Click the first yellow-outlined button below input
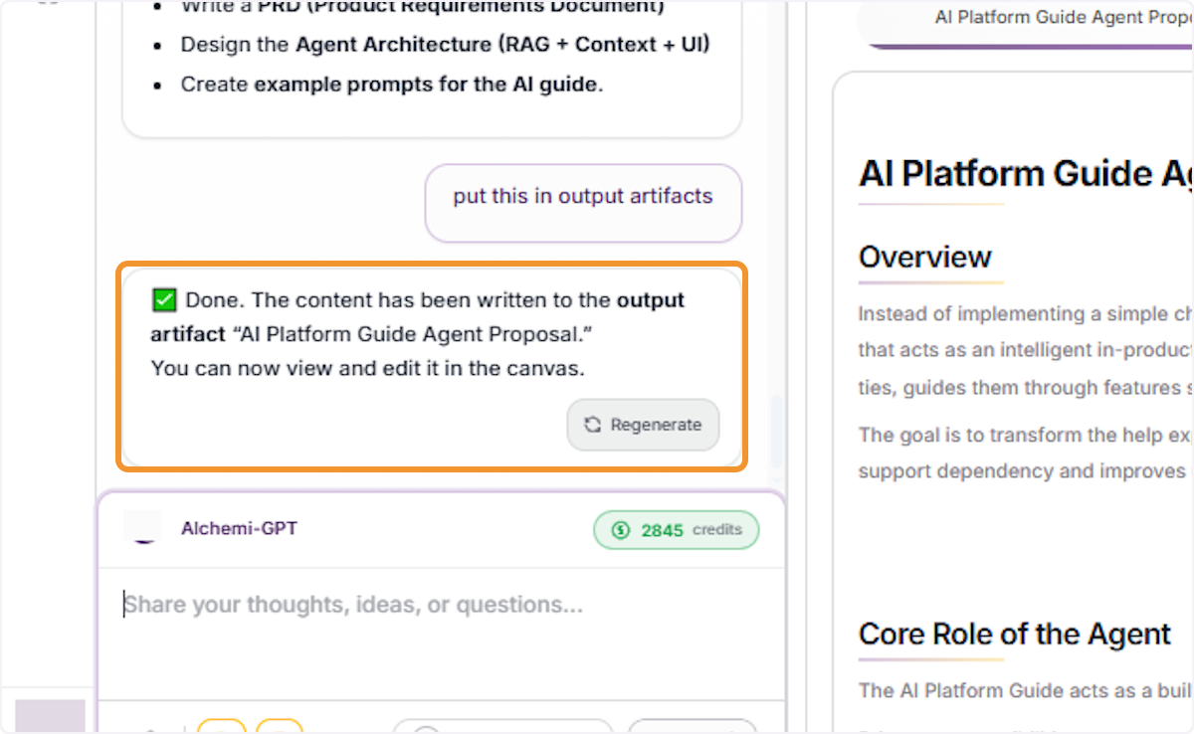Image resolution: width=1194 pixels, height=734 pixels. (x=221, y=727)
